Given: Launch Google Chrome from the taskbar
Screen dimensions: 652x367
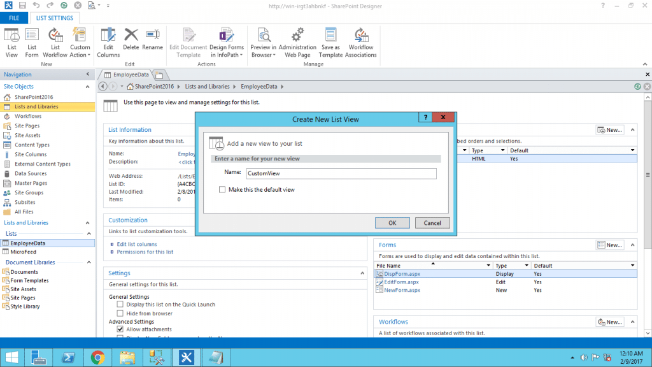Looking at the screenshot, I should tap(97, 357).
